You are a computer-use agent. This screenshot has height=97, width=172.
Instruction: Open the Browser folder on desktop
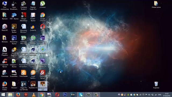point(14,85)
